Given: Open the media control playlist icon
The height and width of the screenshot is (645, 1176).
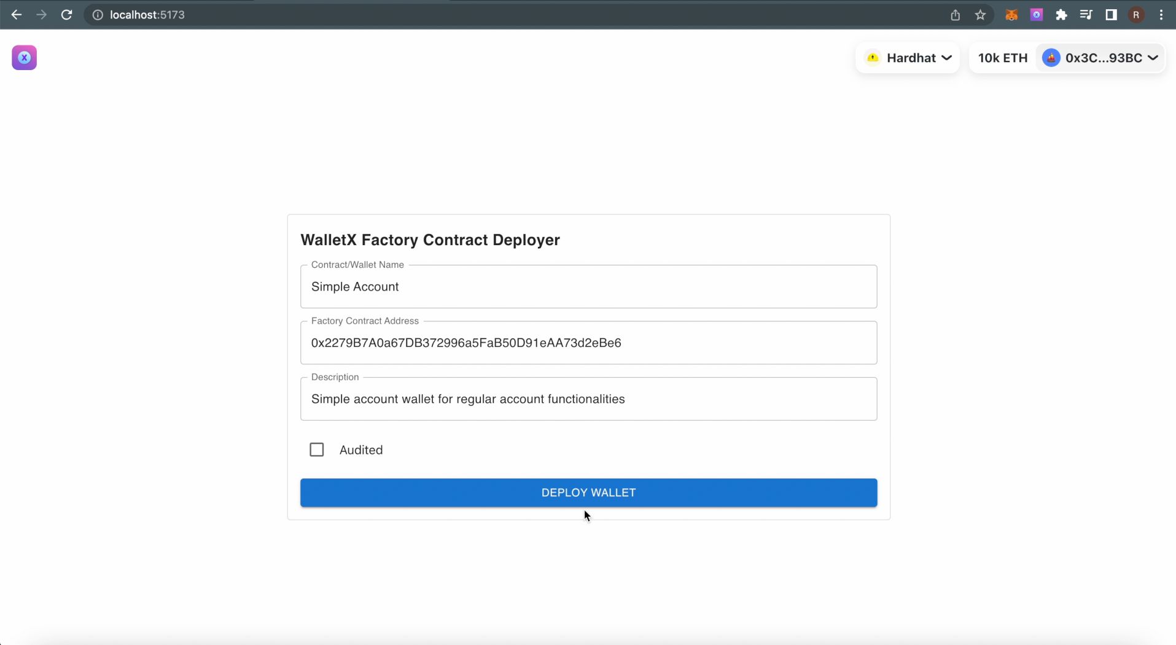Looking at the screenshot, I should click(x=1086, y=15).
